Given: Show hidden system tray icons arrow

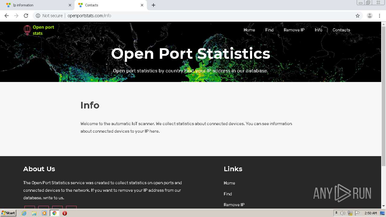Looking at the screenshot, I should point(336,213).
